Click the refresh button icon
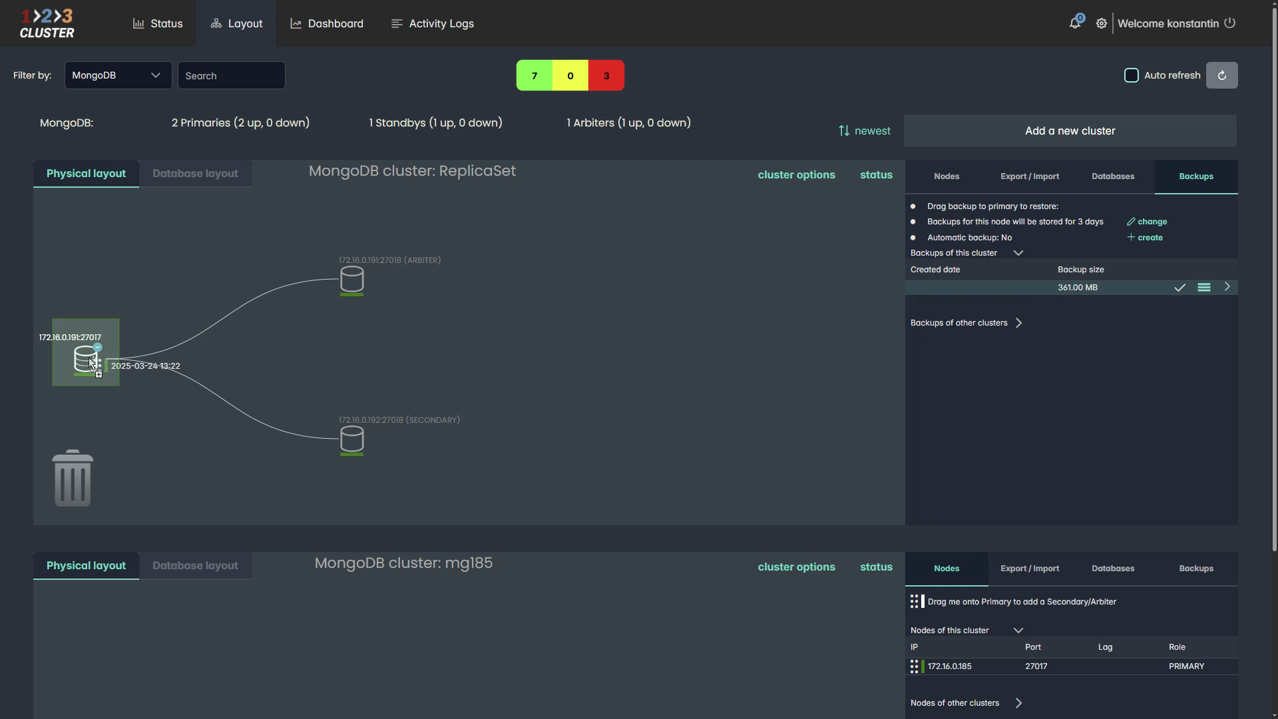 [x=1221, y=75]
